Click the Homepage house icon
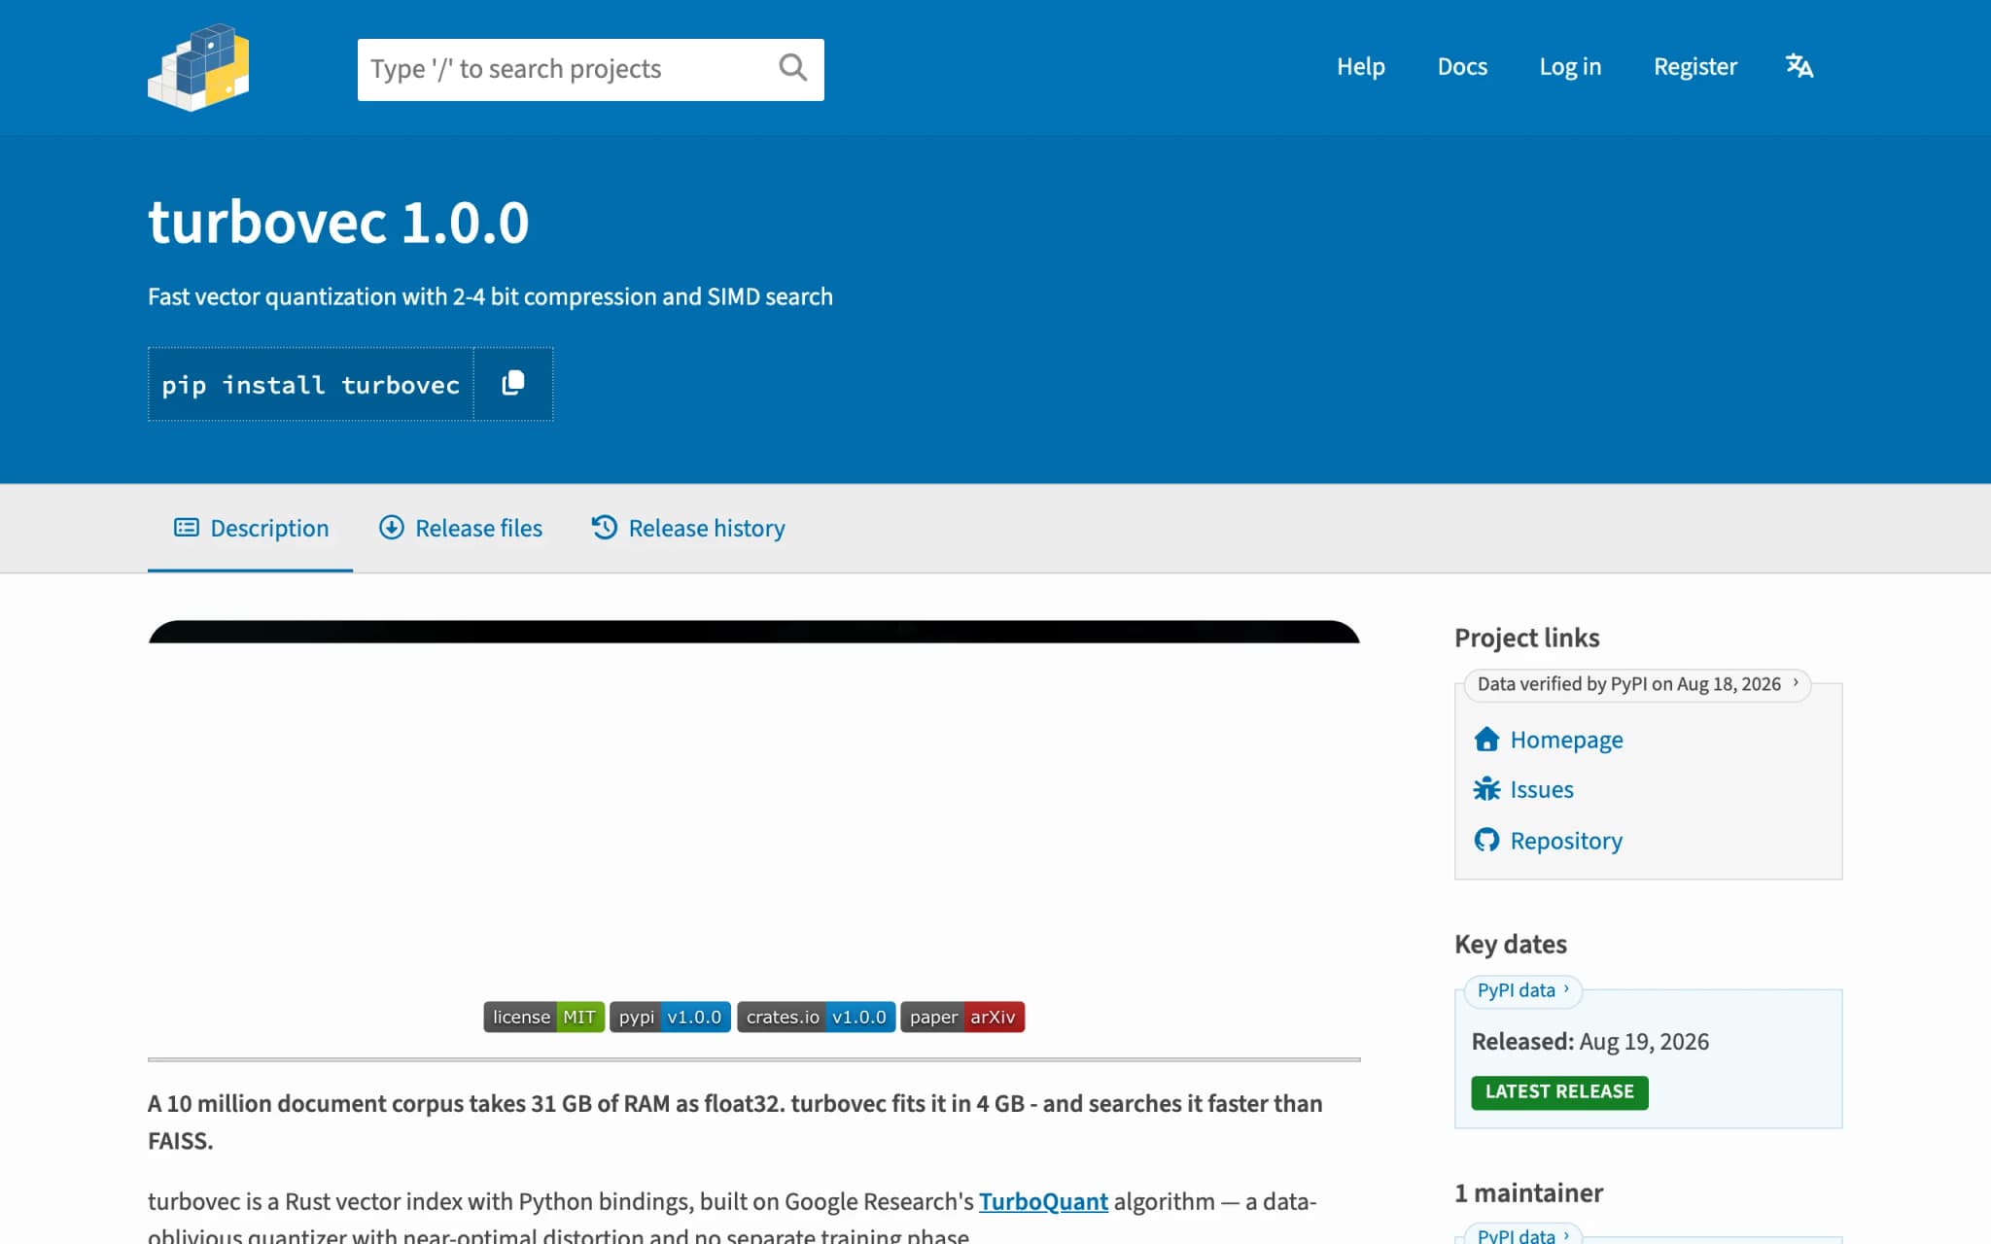1991x1244 pixels. (x=1486, y=740)
